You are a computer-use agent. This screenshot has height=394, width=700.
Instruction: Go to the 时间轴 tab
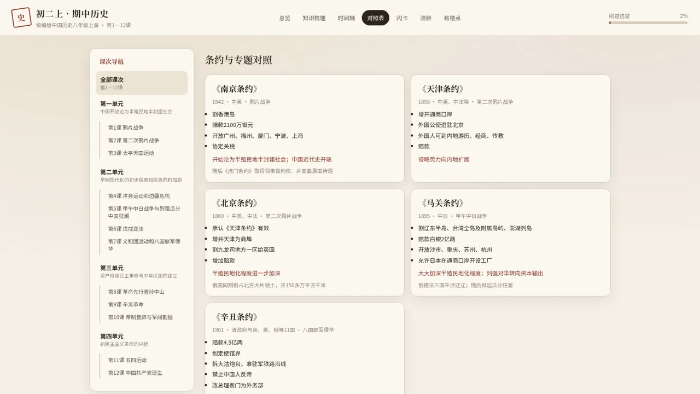click(346, 18)
